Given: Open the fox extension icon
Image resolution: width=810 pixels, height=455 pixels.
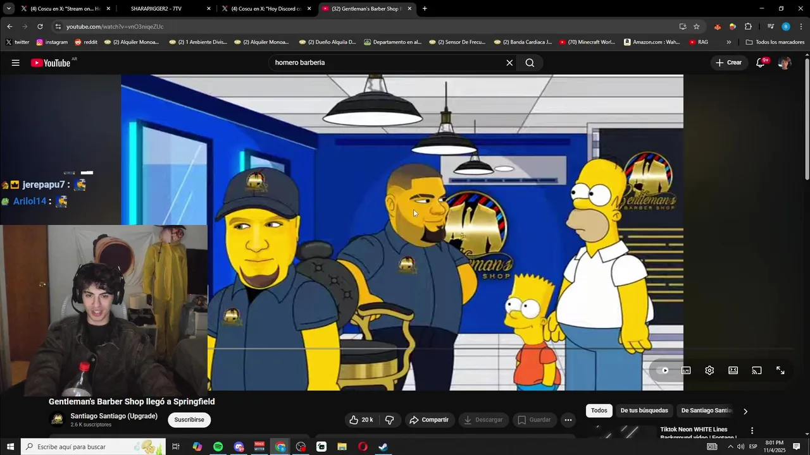Looking at the screenshot, I should pos(717,27).
